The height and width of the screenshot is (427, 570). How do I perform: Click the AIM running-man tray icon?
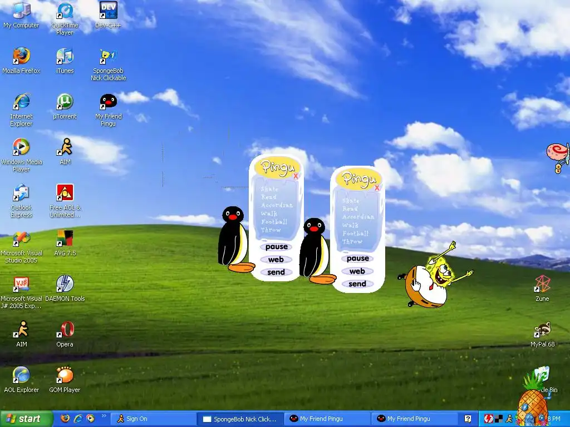coord(509,419)
